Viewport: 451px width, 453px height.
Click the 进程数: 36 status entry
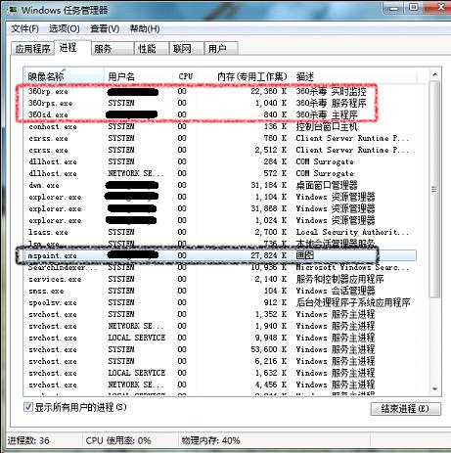point(28,441)
